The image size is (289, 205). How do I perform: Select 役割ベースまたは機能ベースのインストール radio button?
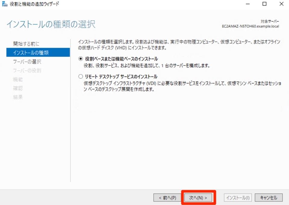(x=81, y=59)
